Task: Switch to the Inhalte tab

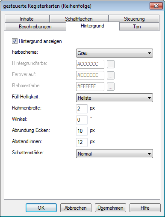Action: [27, 19]
